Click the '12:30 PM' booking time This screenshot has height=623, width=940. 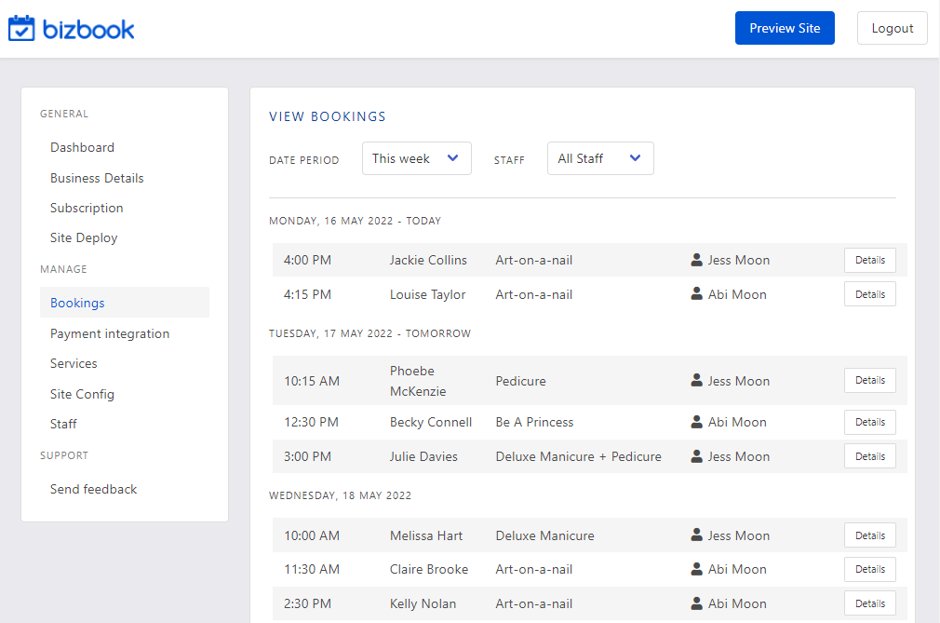pos(311,422)
